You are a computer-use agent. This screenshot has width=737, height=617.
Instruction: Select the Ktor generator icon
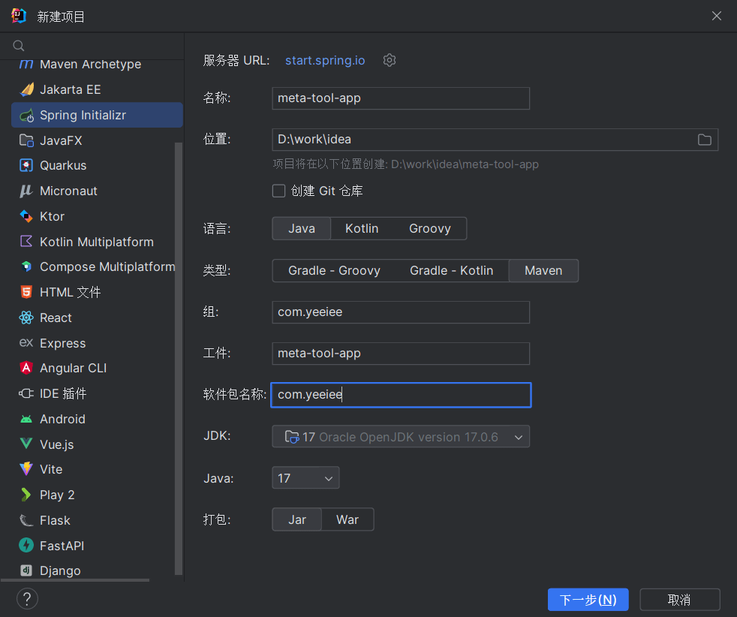(x=27, y=216)
